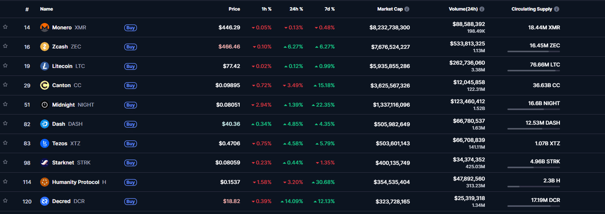
Task: Click the Starknet circulating supply progress bar
Action: (x=534, y=167)
